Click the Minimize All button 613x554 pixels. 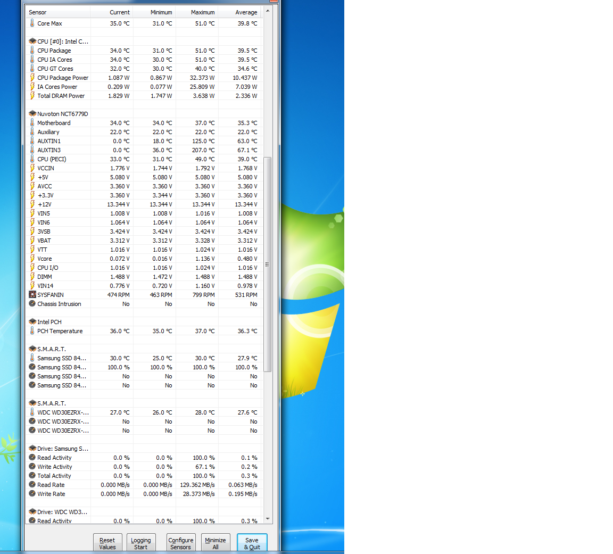click(216, 543)
